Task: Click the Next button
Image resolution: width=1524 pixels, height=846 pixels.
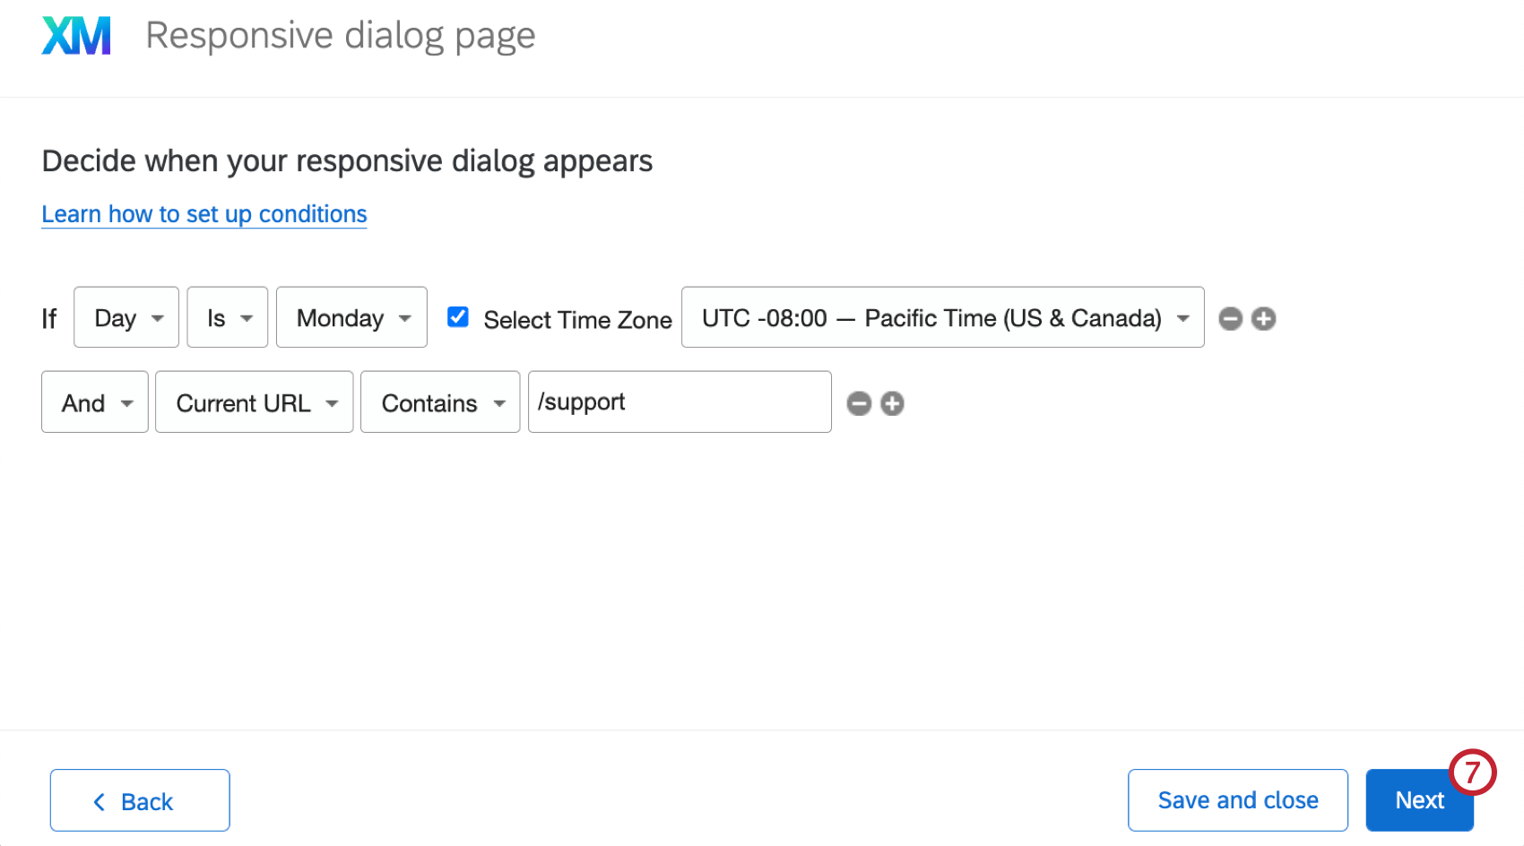Action: 1420,800
